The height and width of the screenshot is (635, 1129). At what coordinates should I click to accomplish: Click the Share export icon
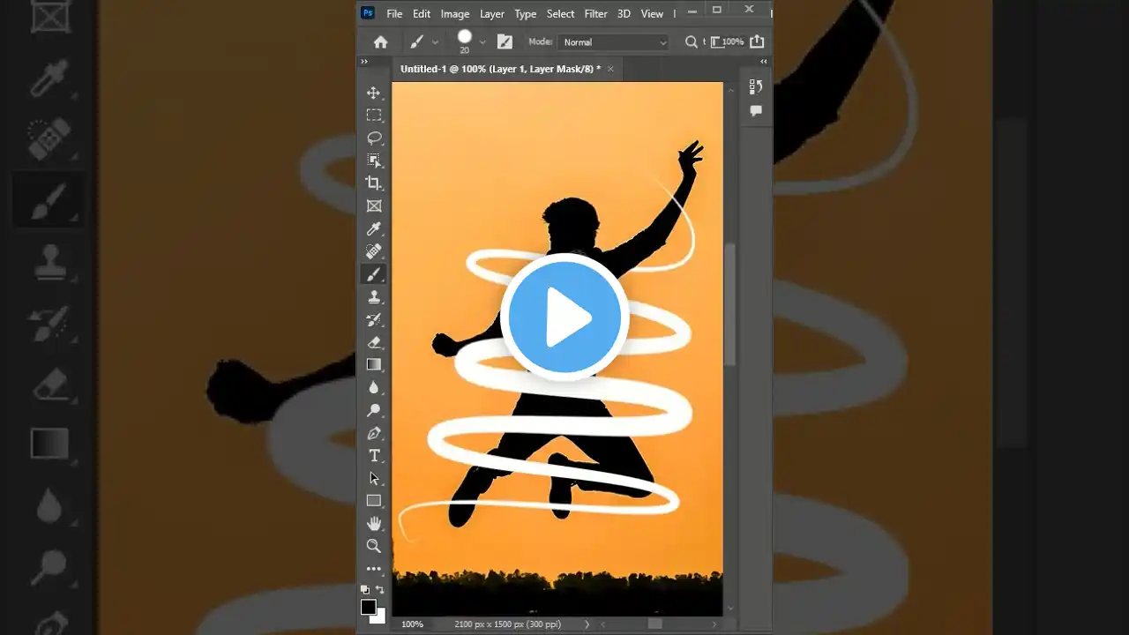click(757, 41)
